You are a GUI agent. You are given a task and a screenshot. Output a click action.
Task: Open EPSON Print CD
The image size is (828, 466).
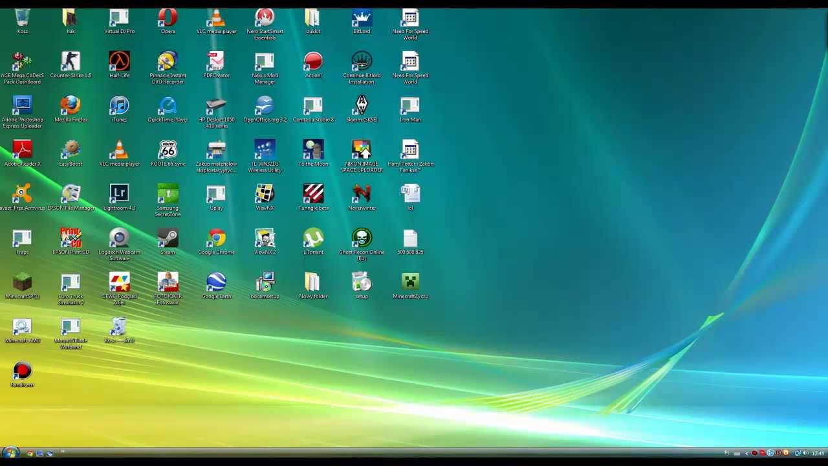pos(71,241)
